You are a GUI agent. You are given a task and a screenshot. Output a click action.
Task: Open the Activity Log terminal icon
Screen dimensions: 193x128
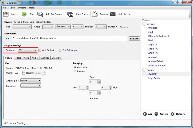click(x=113, y=14)
